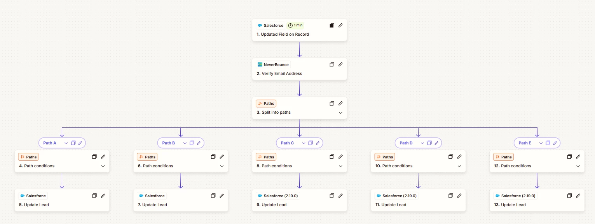This screenshot has height=224, width=595.
Task: Duplicate Path C using its copy icon
Action: point(311,143)
